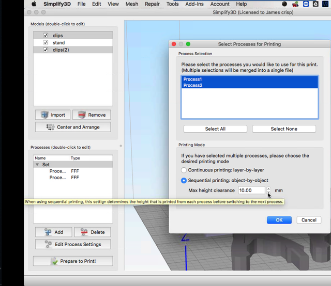Click the TeamViewer menu bar icon

[306, 4]
